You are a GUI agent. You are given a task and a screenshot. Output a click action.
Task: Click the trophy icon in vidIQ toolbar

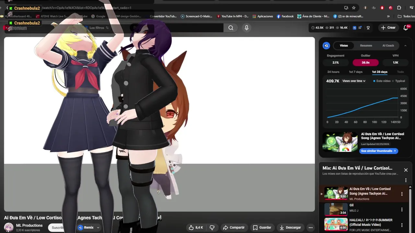[x=368, y=28]
